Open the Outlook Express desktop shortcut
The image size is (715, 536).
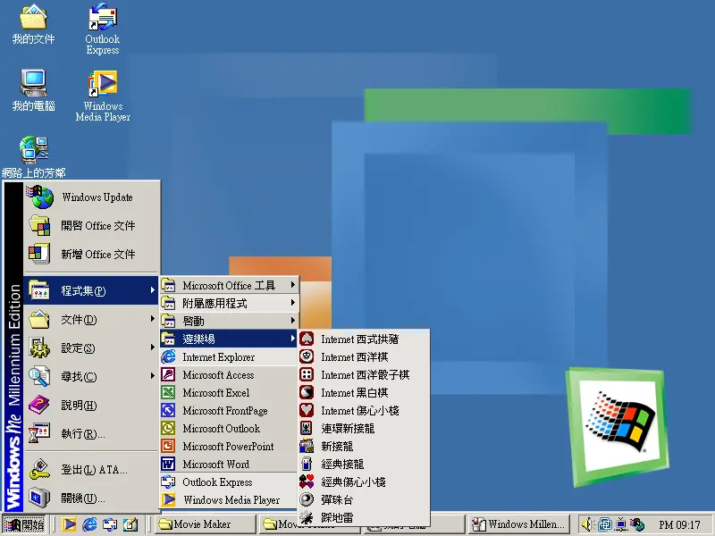click(103, 29)
